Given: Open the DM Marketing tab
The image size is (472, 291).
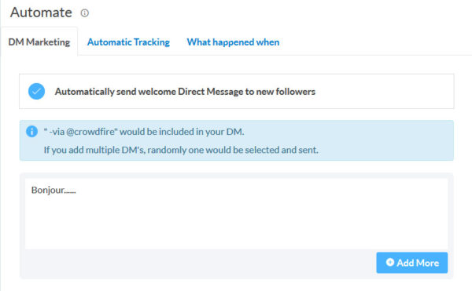Looking at the screenshot, I should point(39,42).
